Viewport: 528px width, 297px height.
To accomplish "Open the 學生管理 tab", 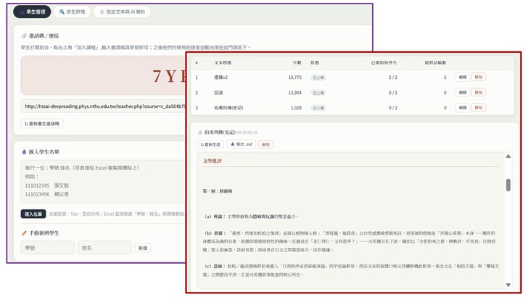I will (x=32, y=12).
